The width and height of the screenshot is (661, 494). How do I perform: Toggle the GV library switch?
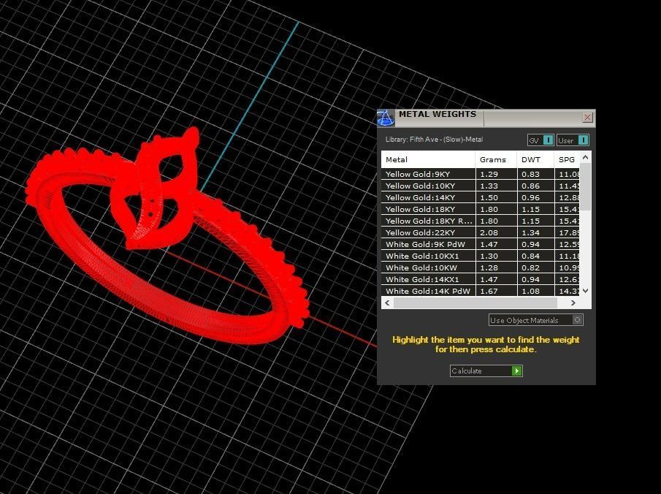(540, 140)
